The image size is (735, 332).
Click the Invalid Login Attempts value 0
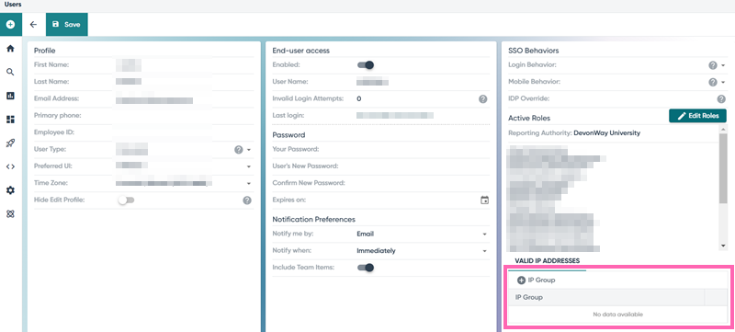pyautogui.click(x=358, y=99)
